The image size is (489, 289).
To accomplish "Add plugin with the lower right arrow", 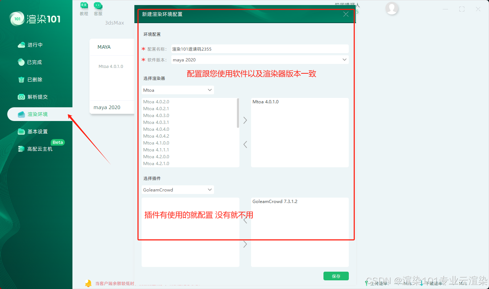I will 245,245.
